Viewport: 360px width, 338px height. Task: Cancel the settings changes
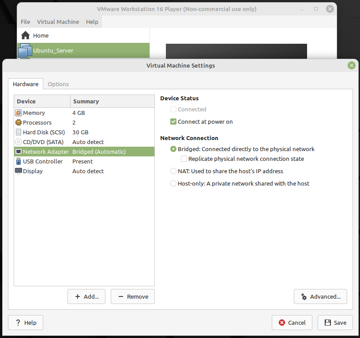(292, 323)
